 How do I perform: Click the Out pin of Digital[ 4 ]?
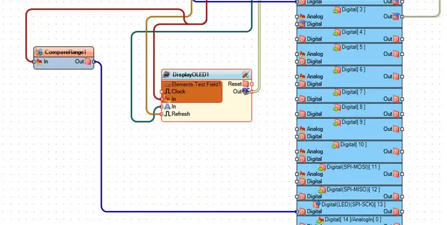click(x=402, y=39)
